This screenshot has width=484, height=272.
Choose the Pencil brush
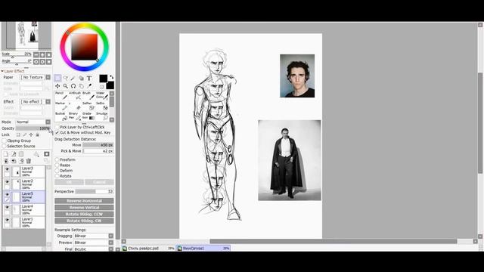(x=60, y=96)
